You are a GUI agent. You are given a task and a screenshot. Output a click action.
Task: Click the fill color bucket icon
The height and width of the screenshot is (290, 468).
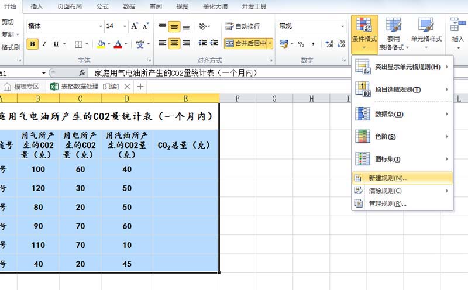pyautogui.click(x=101, y=44)
